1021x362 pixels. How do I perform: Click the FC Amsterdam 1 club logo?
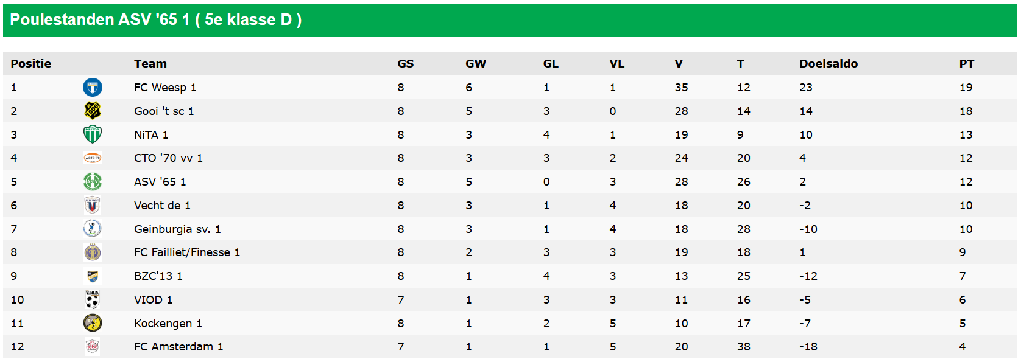pos(93,347)
